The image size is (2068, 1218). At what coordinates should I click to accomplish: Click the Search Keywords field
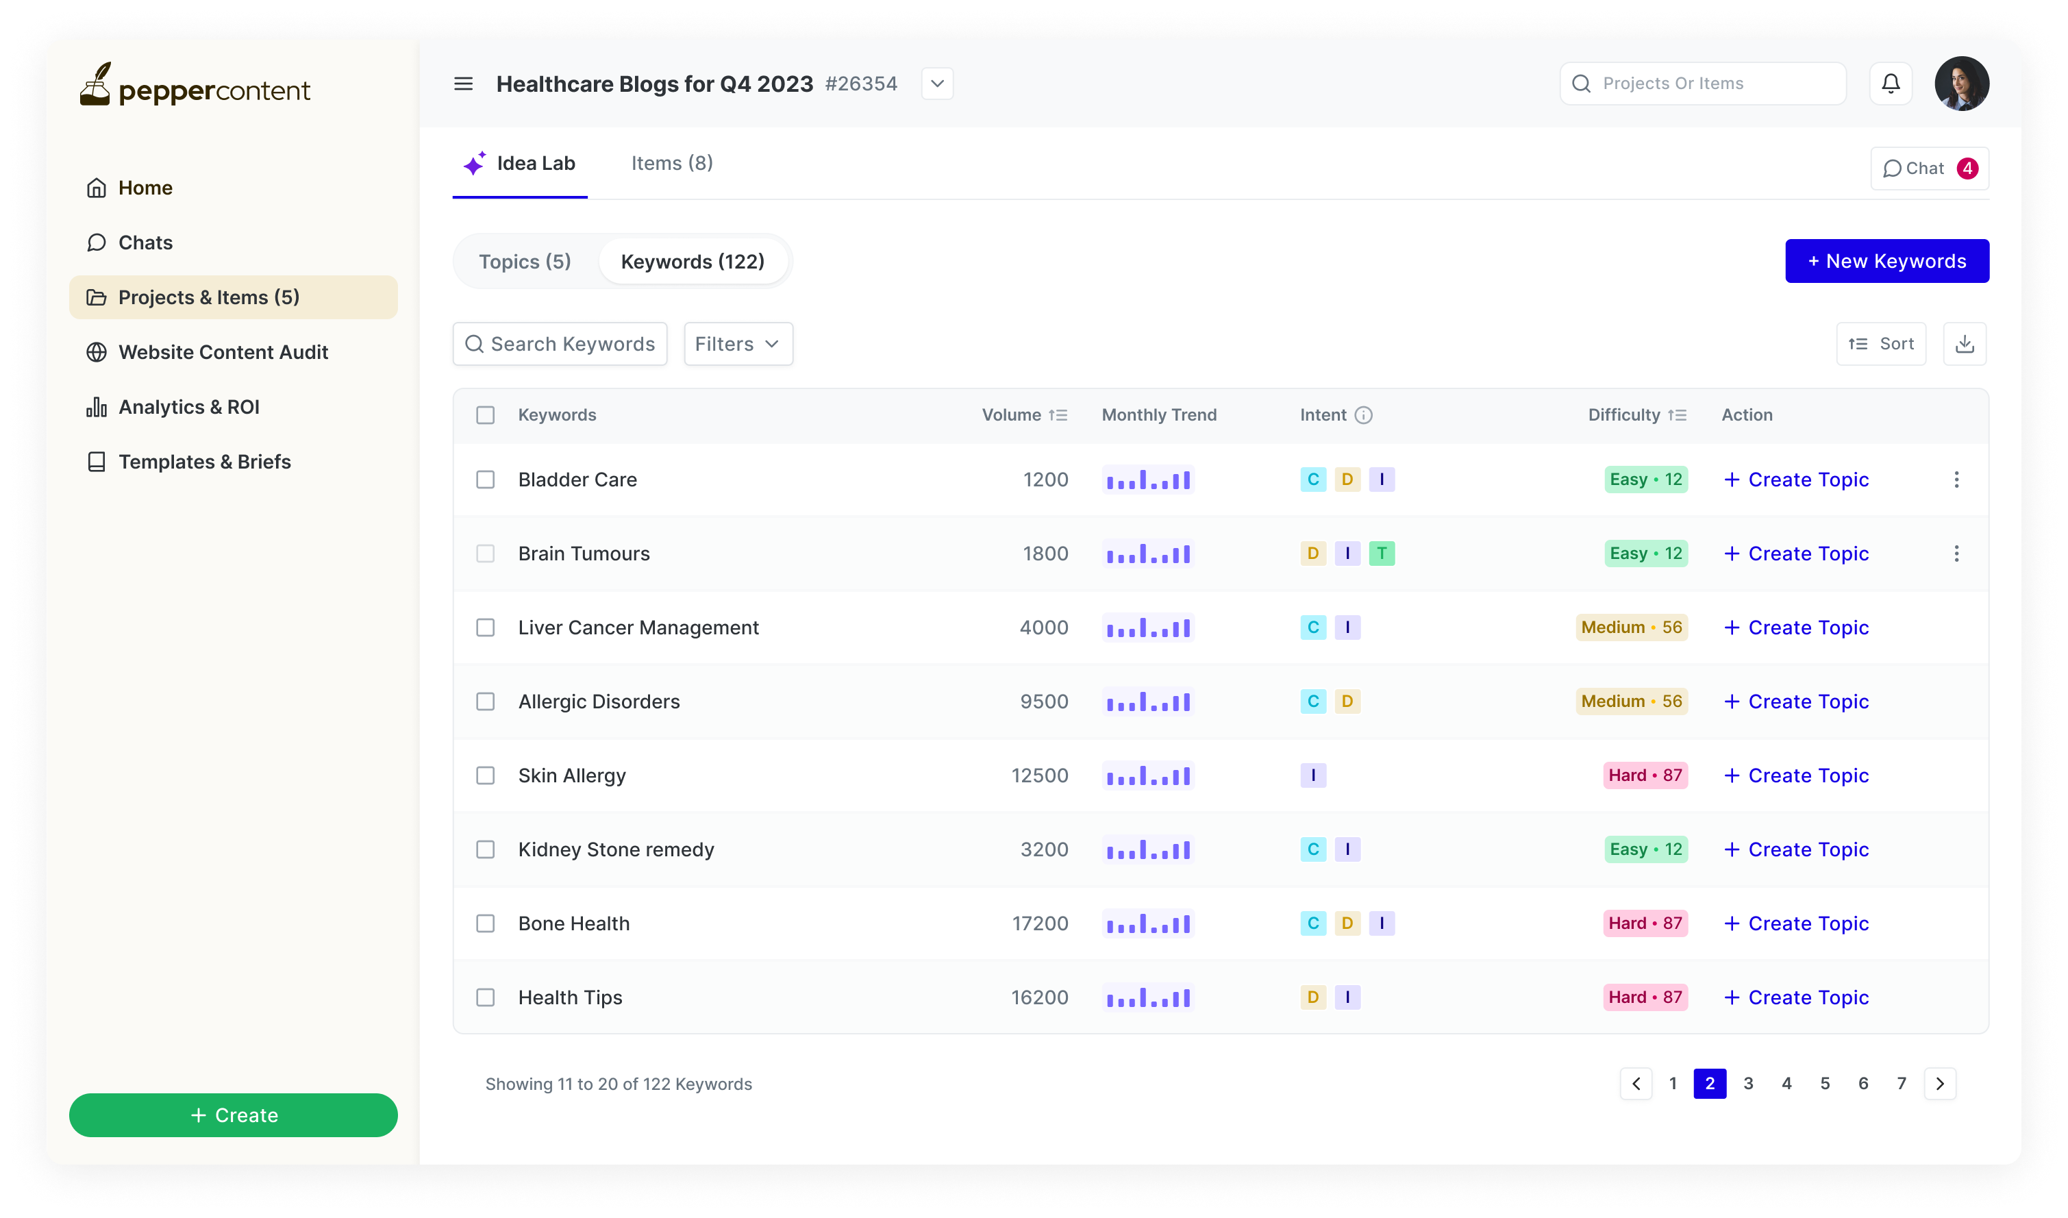560,344
